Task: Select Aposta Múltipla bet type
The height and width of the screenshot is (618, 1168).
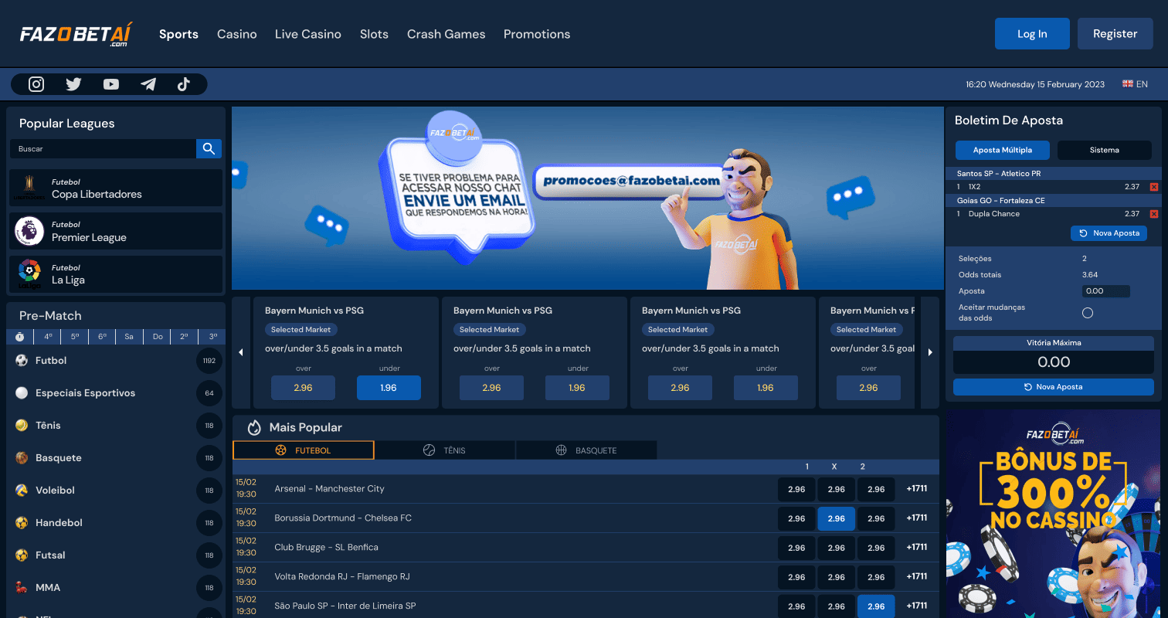Action: pyautogui.click(x=1003, y=150)
